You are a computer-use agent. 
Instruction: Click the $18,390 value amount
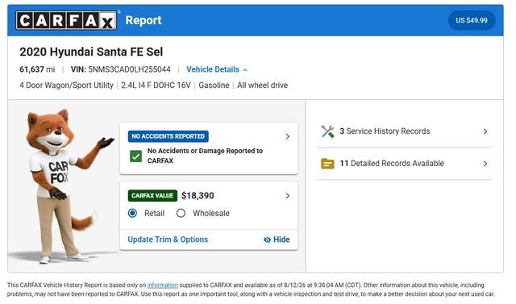[x=198, y=196]
